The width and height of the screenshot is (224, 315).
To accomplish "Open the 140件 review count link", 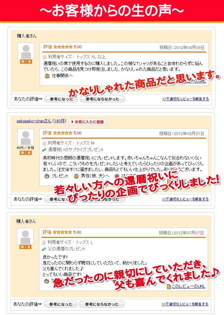I will (x=59, y=121).
